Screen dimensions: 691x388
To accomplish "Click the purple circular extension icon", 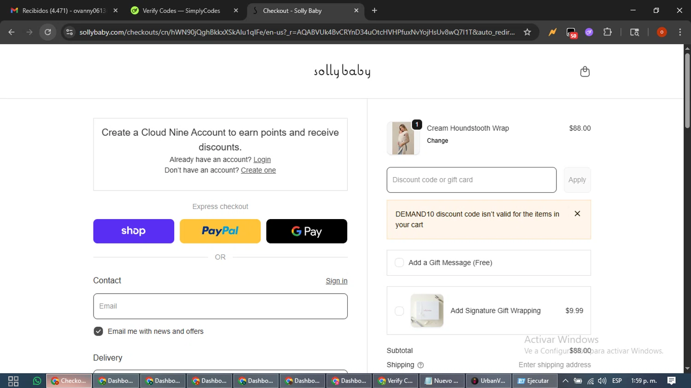I will coord(589,32).
